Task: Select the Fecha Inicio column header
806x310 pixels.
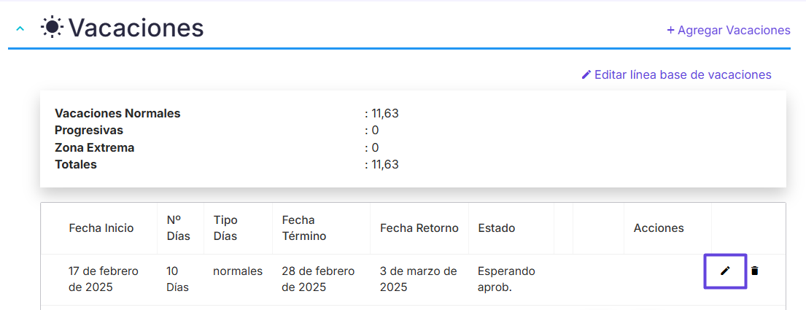Action: (101, 228)
